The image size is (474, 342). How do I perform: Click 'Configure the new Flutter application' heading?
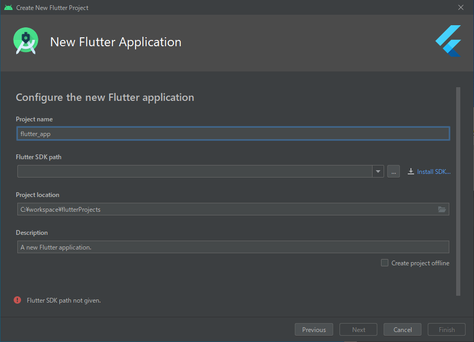pyautogui.click(x=105, y=98)
